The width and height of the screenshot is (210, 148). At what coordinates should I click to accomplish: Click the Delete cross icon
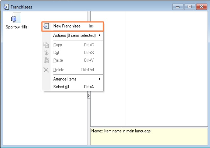(46, 70)
